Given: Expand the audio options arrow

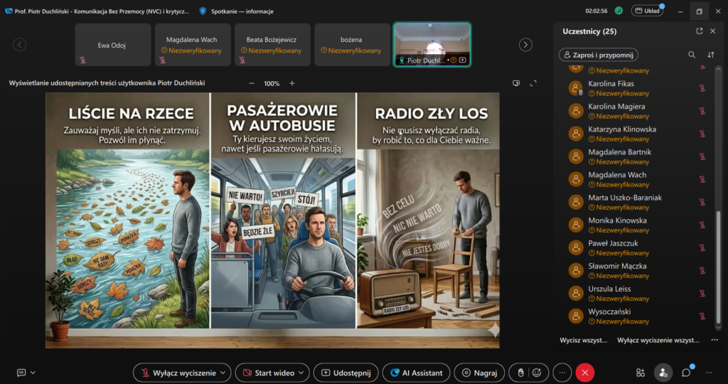Looking at the screenshot, I should [x=223, y=373].
